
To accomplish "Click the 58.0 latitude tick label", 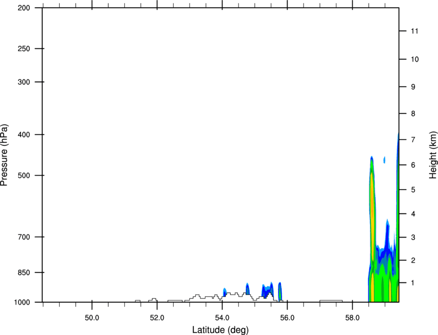I will click(352, 318).
